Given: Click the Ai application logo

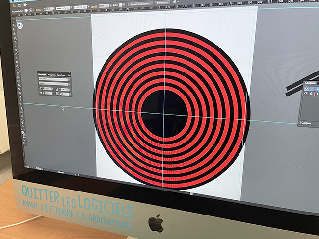Looking at the screenshot, I should pyautogui.click(x=14, y=6).
